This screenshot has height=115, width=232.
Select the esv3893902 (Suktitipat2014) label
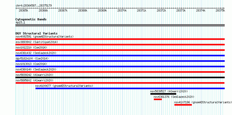pyautogui.click(x=37, y=42)
